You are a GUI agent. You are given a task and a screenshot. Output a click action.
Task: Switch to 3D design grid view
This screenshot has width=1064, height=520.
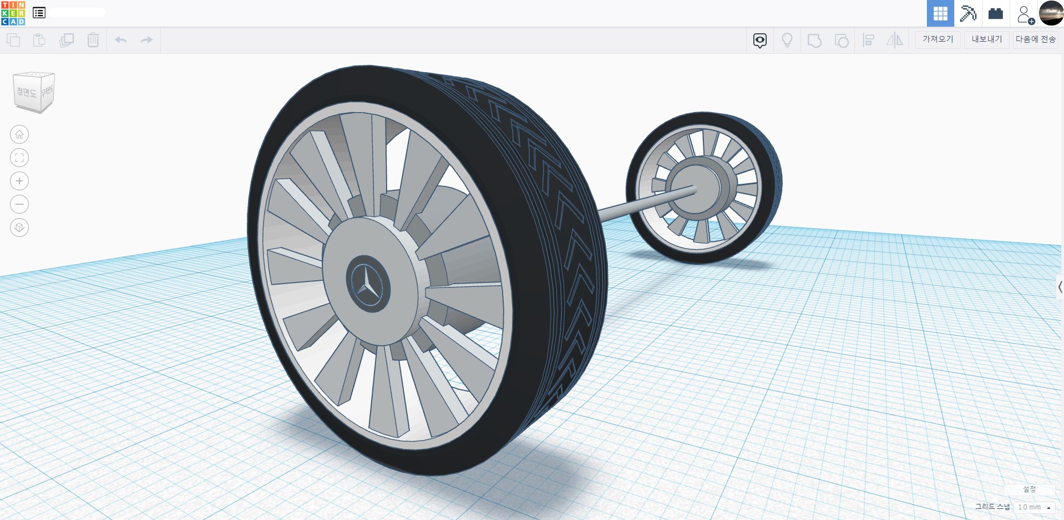(x=940, y=13)
